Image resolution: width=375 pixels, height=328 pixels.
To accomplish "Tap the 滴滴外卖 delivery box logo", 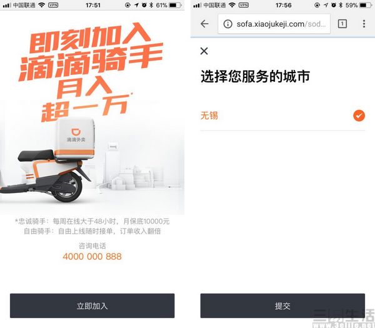I will (x=76, y=136).
